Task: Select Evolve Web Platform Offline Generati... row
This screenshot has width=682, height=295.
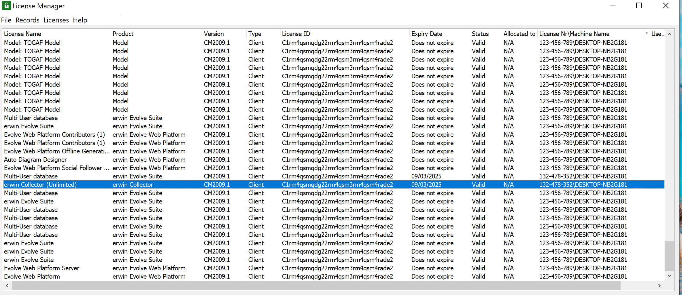Action: [334, 151]
